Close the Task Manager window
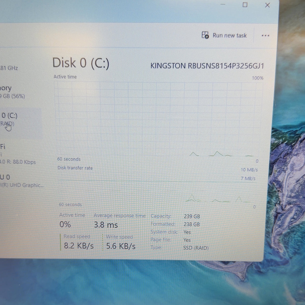This screenshot has height=305, width=305. [267, 5]
